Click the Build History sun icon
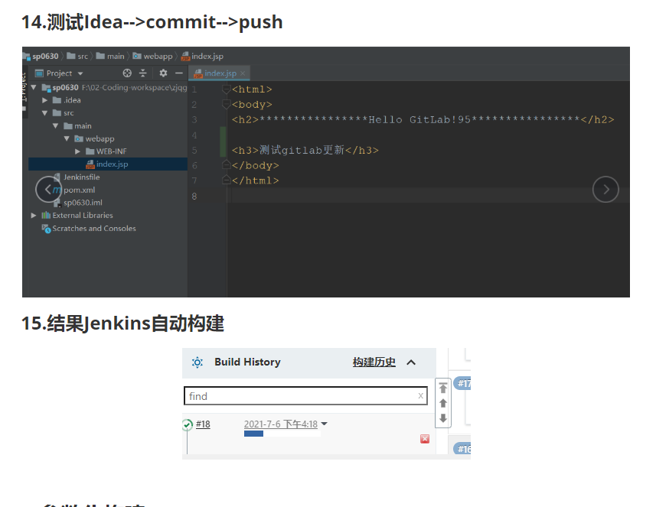Screen dimensions: 656x507 (x=197, y=362)
